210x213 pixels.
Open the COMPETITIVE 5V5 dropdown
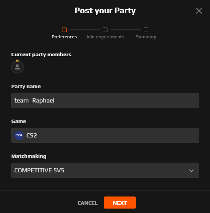point(105,170)
